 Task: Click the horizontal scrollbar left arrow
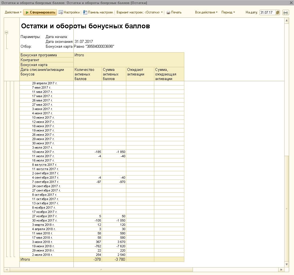pyautogui.click(x=7, y=270)
